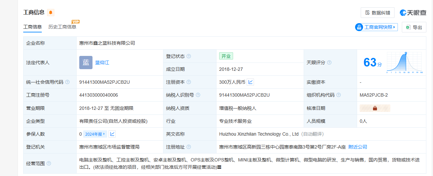The image size is (433, 176).
Task: Click the 有限责任公司(自然人投资或控股) type value
Action: 113,121
